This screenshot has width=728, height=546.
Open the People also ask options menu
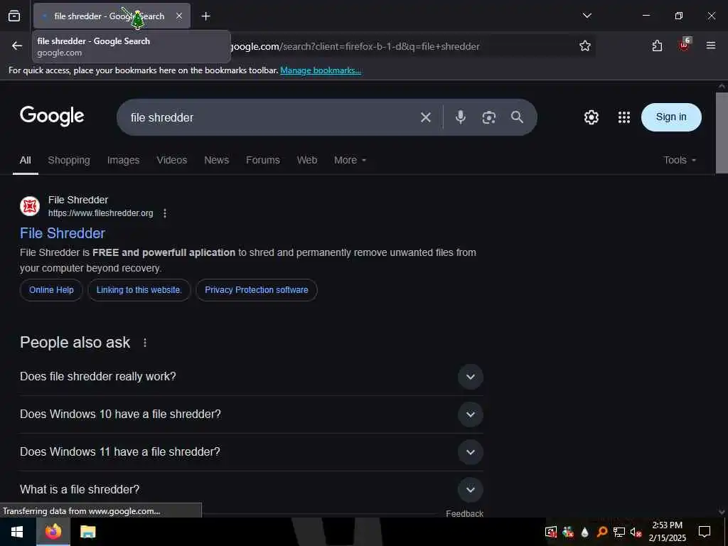[x=145, y=343]
